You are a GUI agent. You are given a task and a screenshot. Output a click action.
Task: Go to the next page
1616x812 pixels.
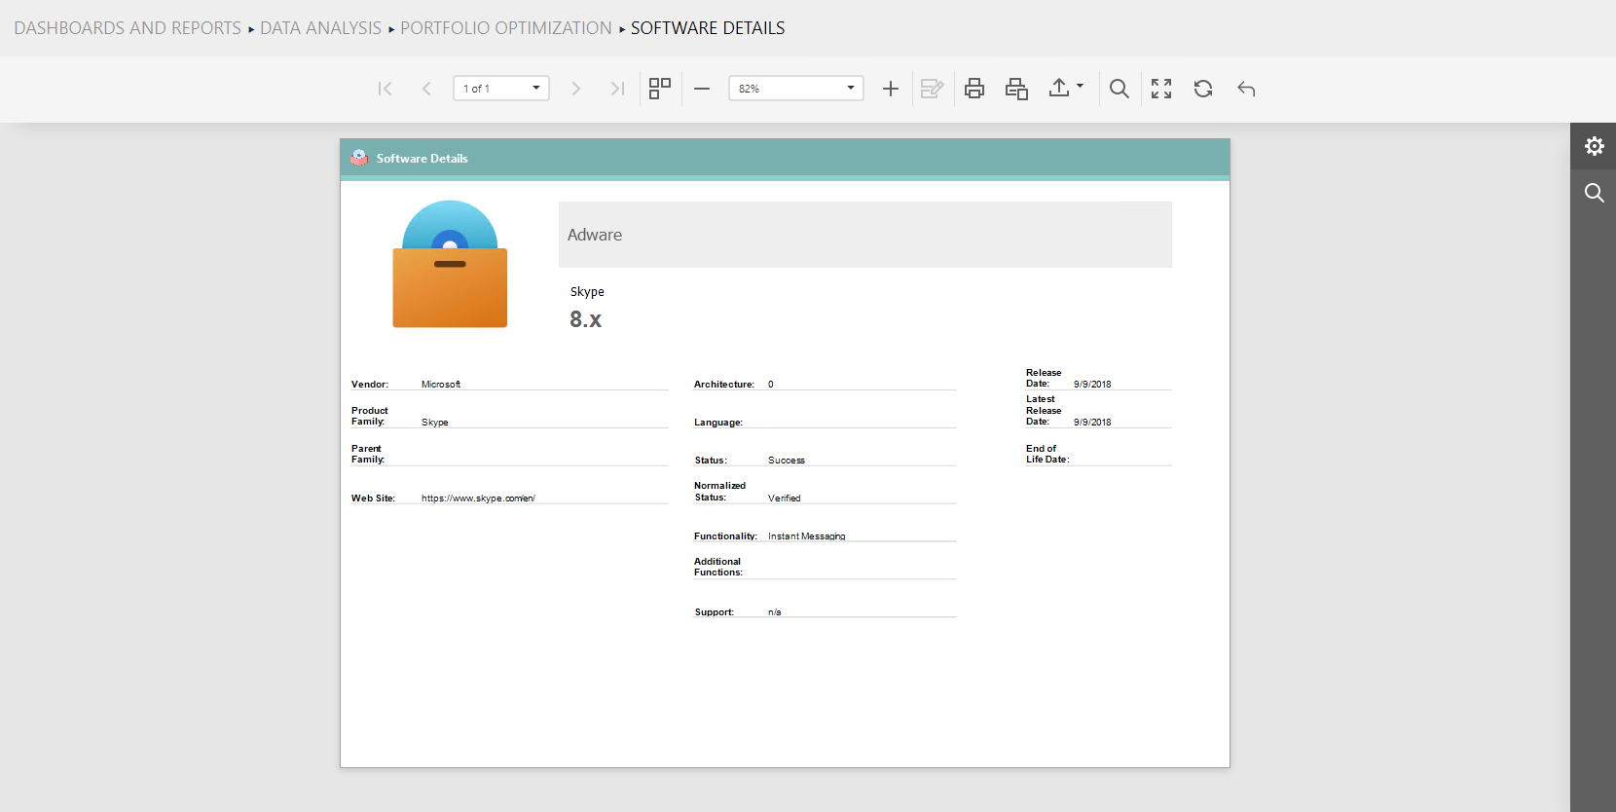coord(575,89)
